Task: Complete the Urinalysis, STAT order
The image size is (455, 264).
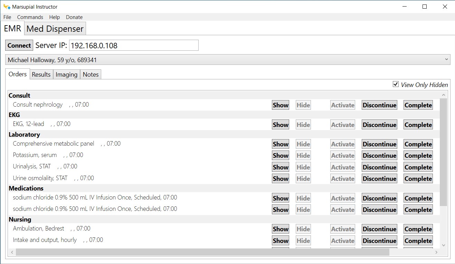Action: point(418,167)
